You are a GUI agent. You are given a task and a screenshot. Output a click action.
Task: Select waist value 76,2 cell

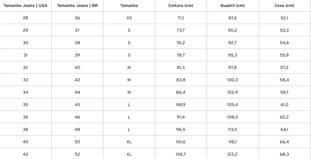(x=181, y=43)
